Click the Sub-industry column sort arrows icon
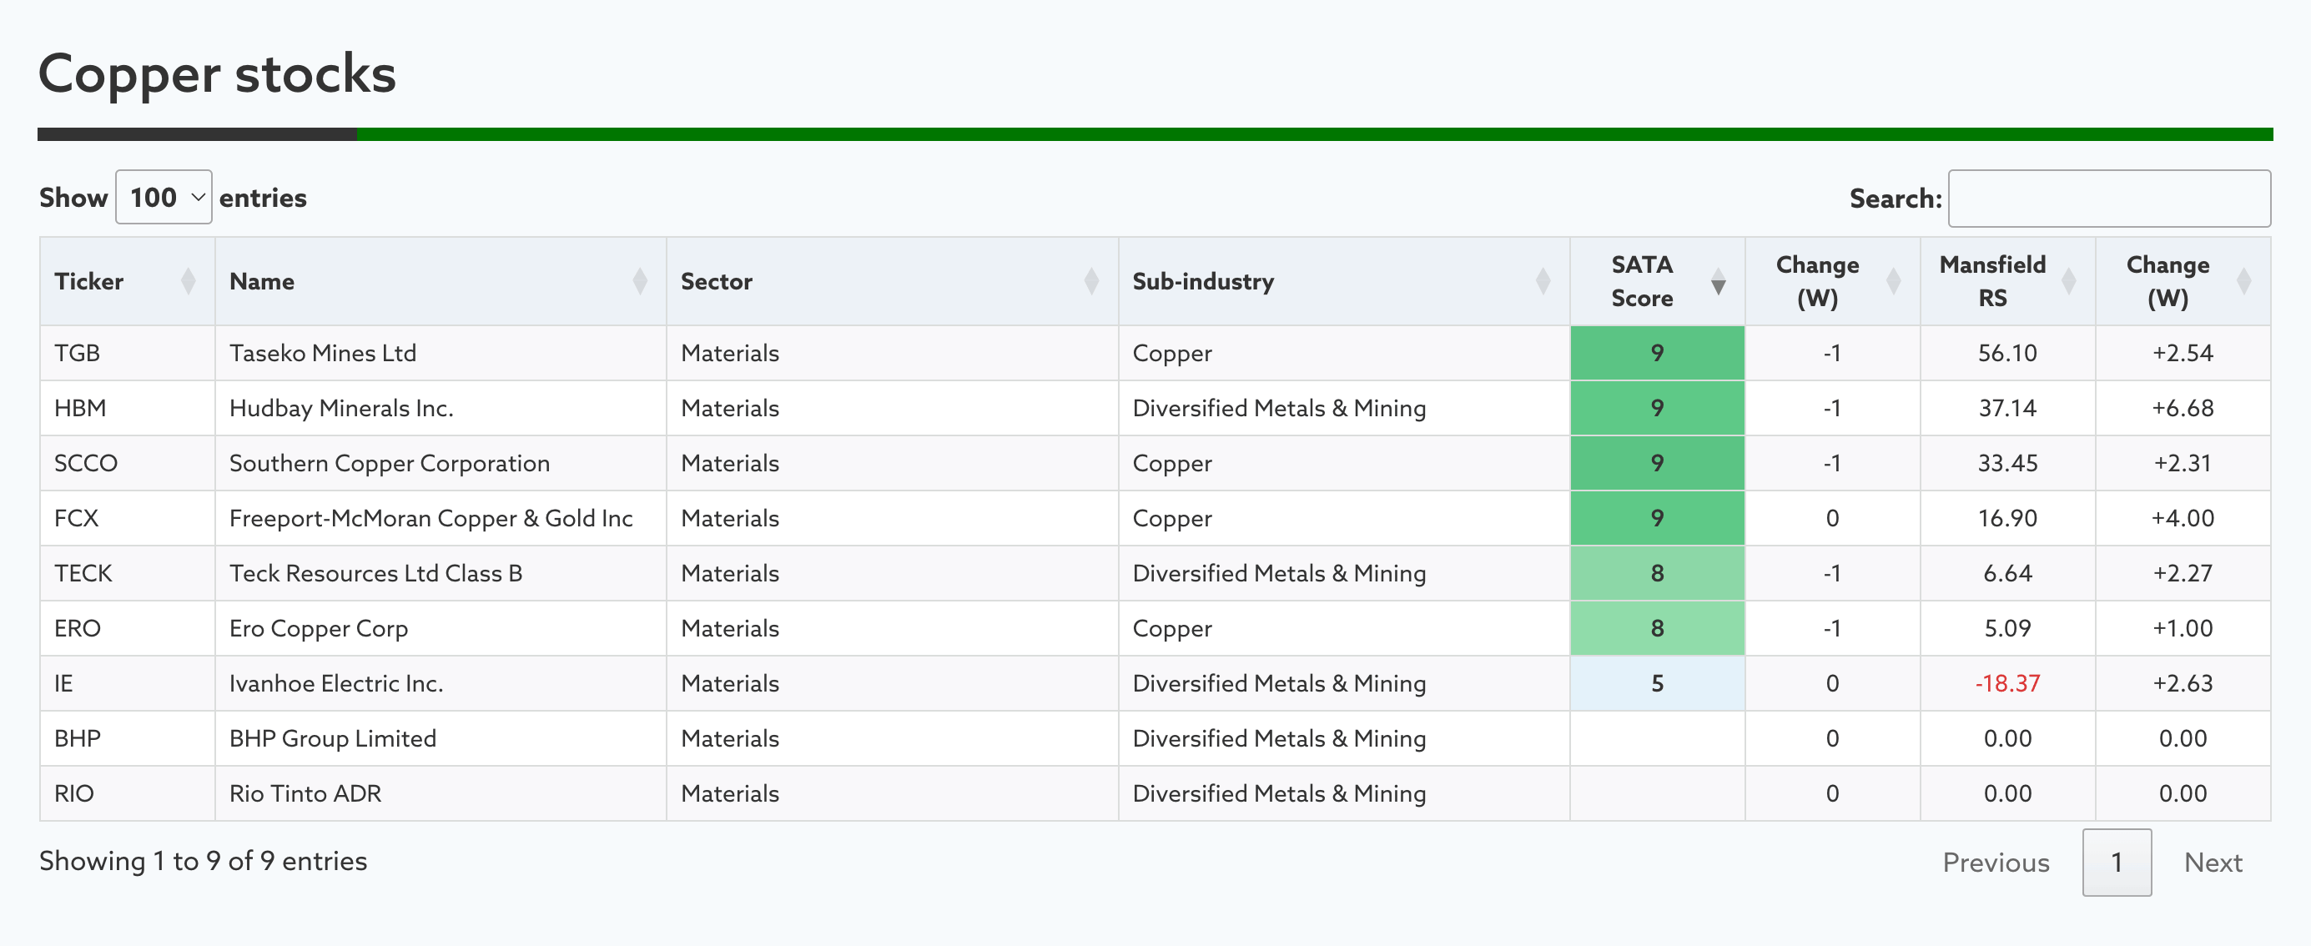The height and width of the screenshot is (946, 2311). pos(1543,282)
